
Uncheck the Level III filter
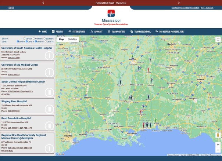[x=36, y=41]
